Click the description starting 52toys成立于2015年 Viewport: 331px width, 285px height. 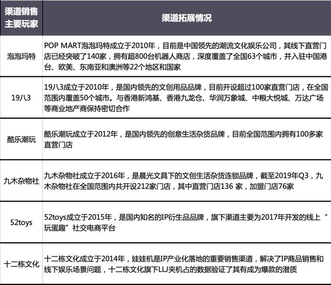(186, 222)
